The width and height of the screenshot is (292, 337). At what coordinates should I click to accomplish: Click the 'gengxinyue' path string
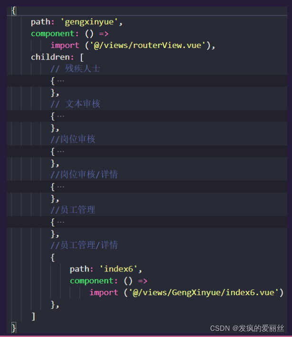pyautogui.click(x=89, y=22)
